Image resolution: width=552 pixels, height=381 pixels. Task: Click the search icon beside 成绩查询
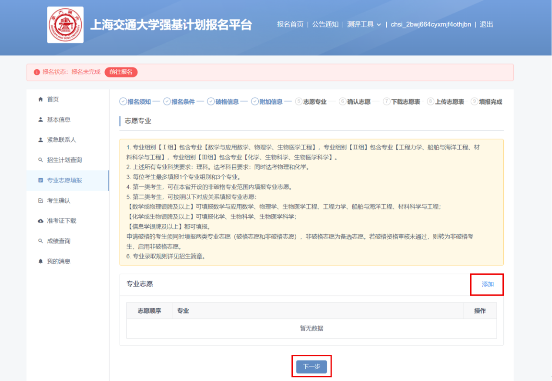tap(41, 241)
